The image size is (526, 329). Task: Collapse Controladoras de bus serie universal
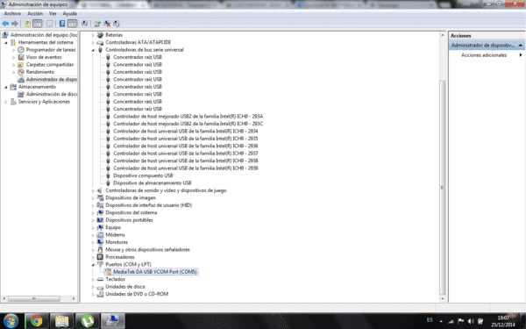click(x=93, y=50)
